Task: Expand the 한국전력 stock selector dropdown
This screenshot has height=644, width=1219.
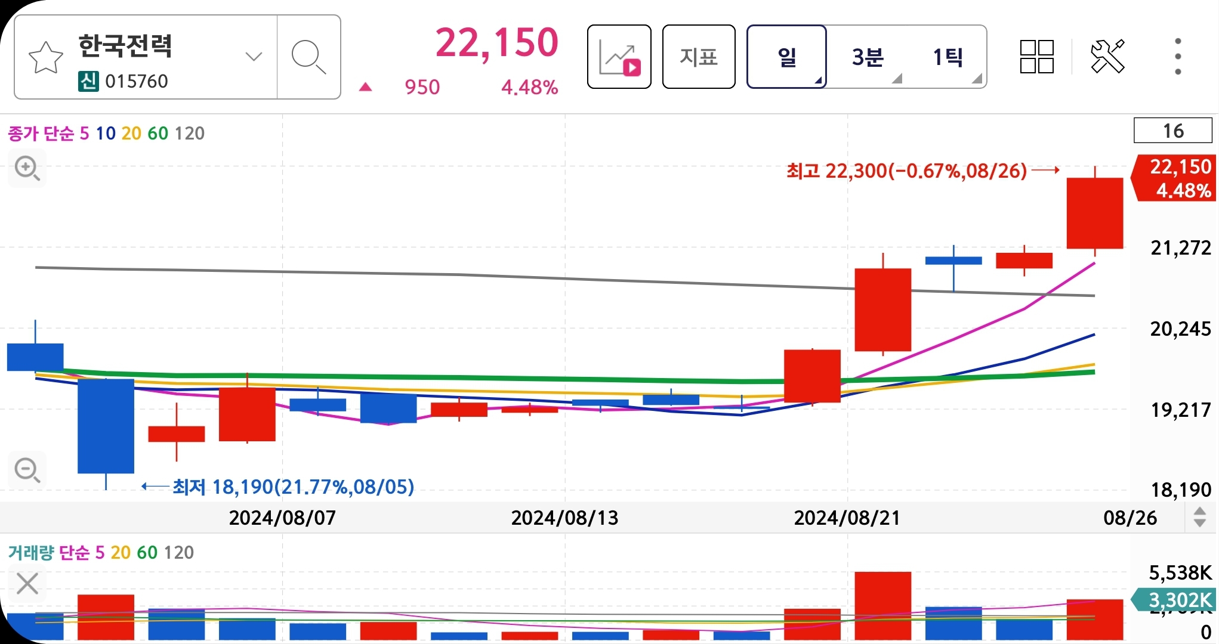Action: click(254, 57)
